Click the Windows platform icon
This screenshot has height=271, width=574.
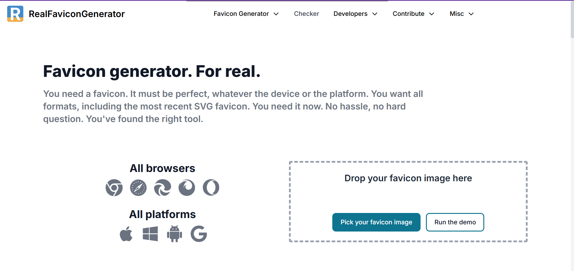click(x=150, y=234)
